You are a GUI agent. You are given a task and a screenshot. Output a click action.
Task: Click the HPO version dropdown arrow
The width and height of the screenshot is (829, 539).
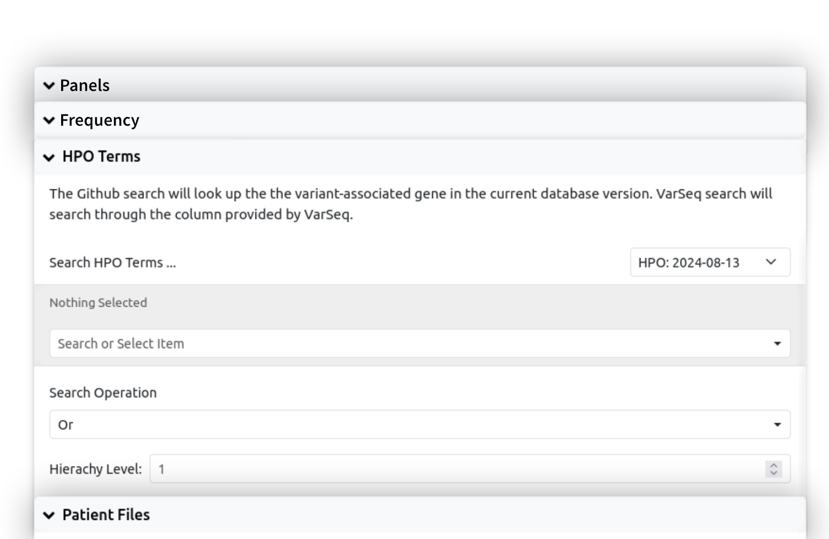[770, 262]
